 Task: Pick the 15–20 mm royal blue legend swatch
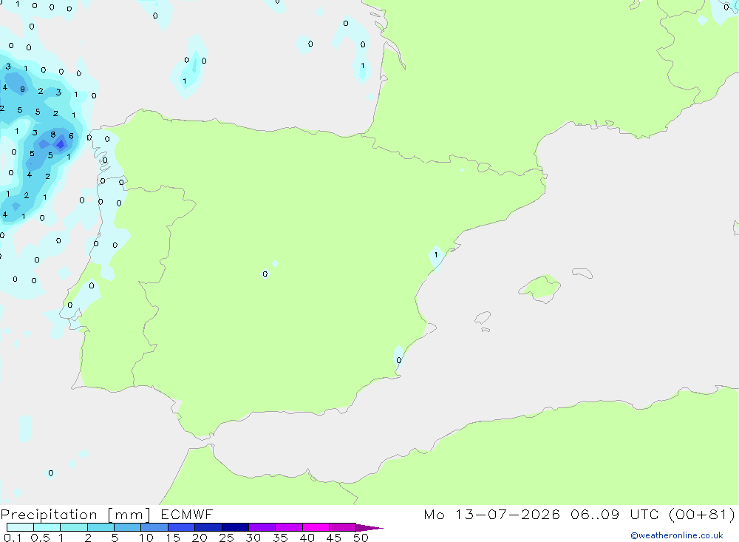(x=181, y=527)
